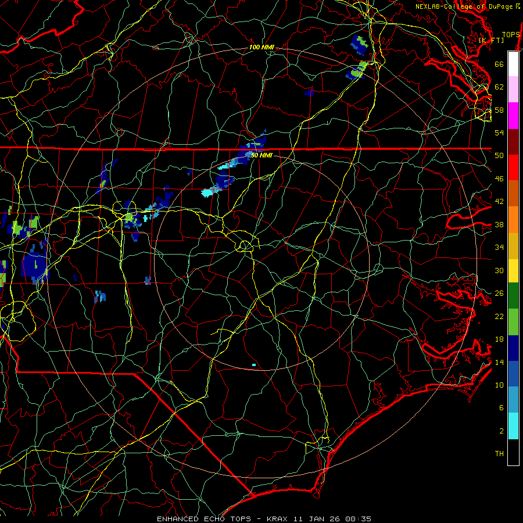Screen dimensions: 523x523
Task: Click legend value '26'
Action: (x=499, y=293)
